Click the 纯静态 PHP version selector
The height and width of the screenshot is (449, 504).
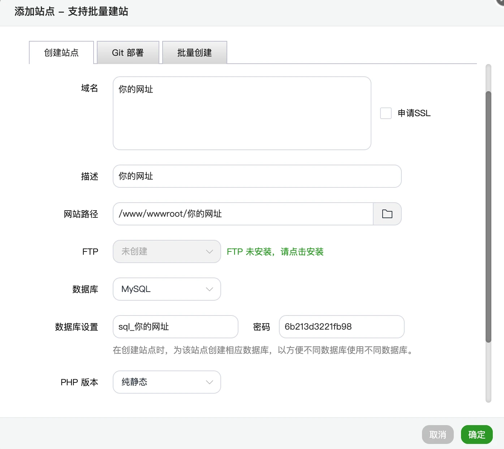tap(167, 382)
